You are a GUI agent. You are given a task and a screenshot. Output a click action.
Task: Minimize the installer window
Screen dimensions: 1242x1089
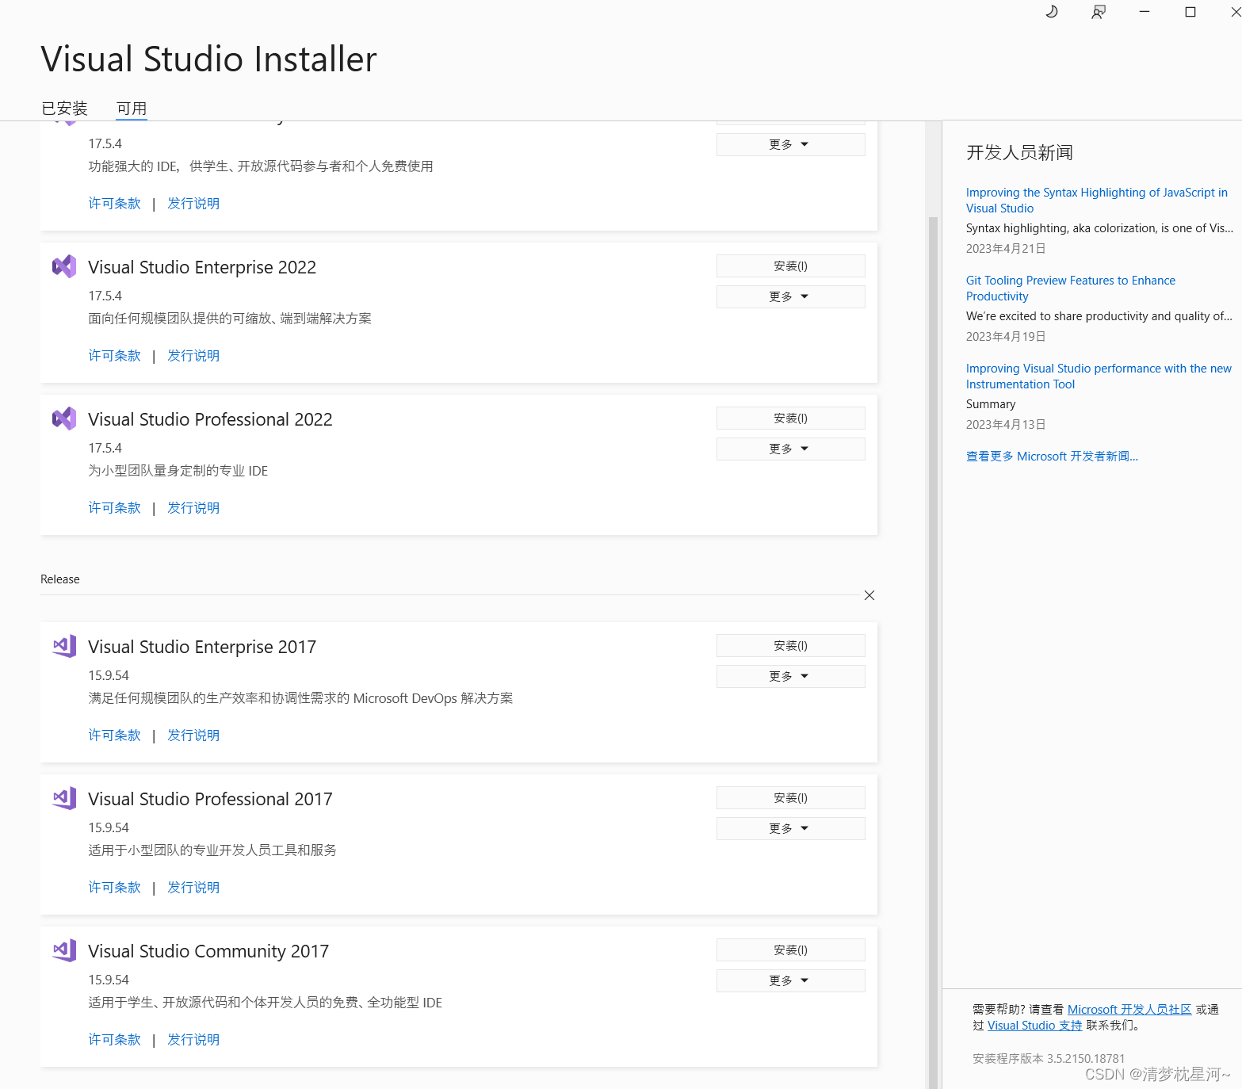pyautogui.click(x=1144, y=12)
